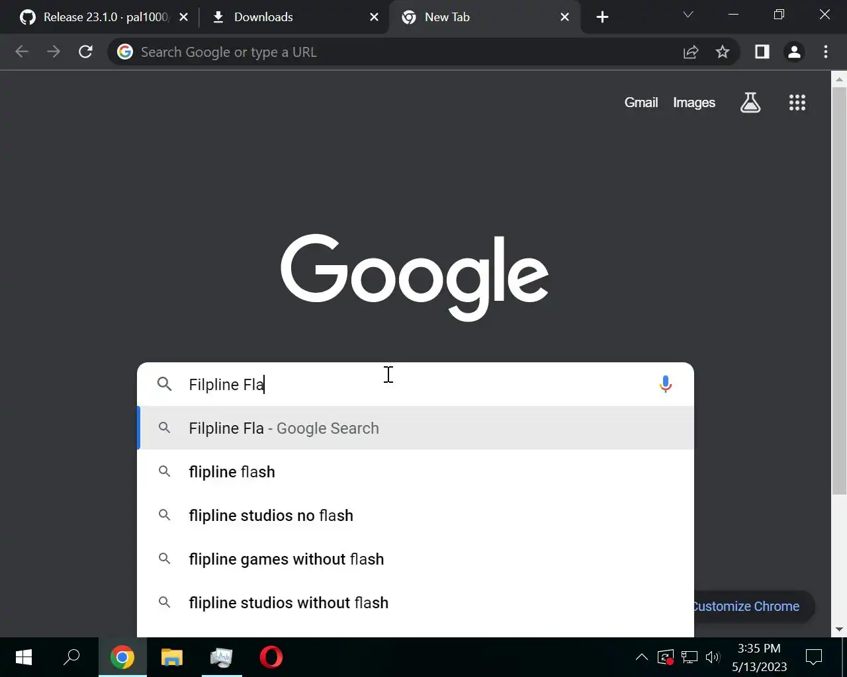
Task: Close the New Tab tab
Action: tap(565, 17)
